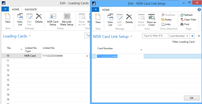
Task: Select row 13 in Loading Cards
Action: [46, 70]
